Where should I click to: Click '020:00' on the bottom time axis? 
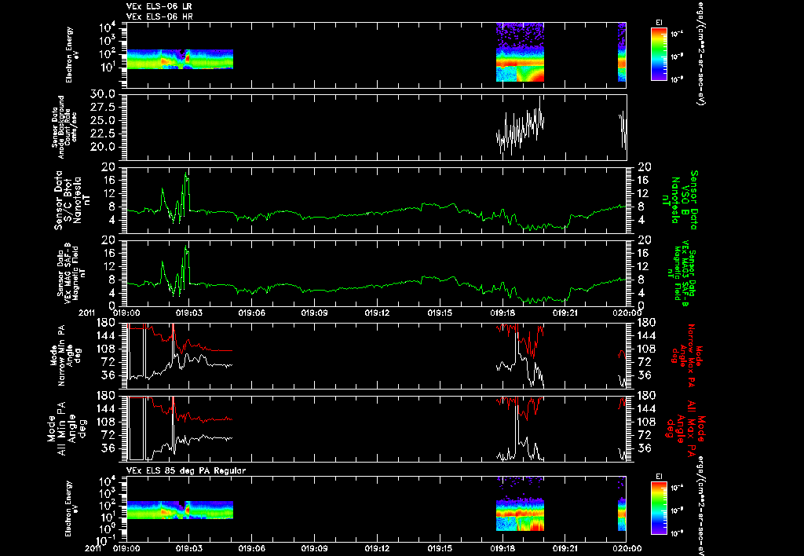(627, 548)
